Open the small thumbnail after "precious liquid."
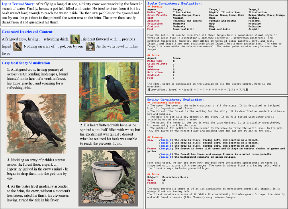Image resolution: width=288 pixels, height=209 pixels. (17, 46)
